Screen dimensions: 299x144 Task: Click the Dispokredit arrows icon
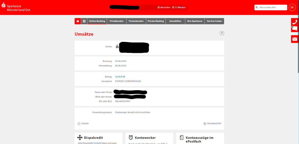click(80, 137)
